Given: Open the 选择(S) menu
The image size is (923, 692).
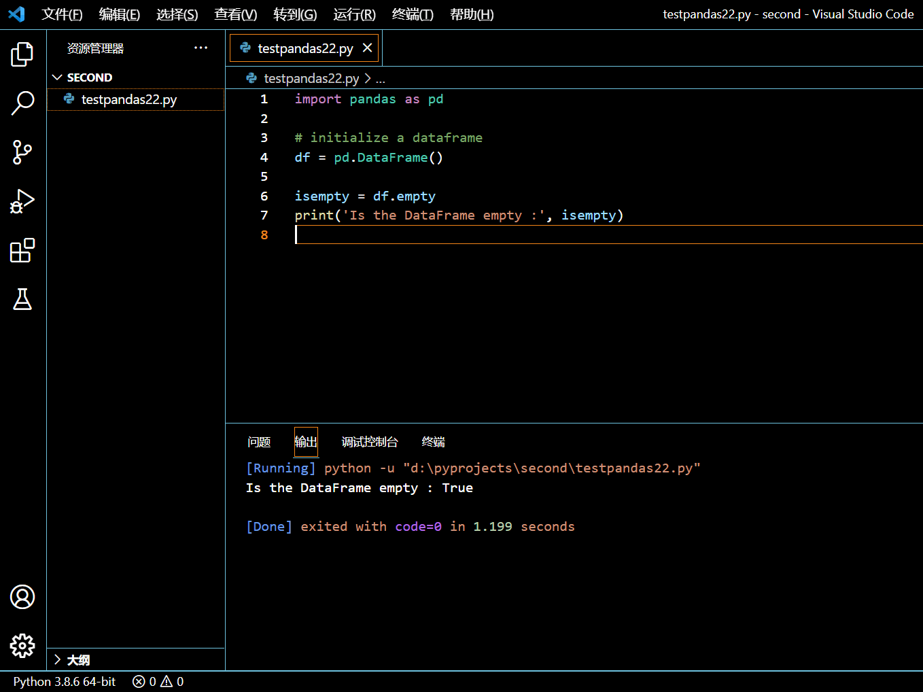Looking at the screenshot, I should (x=177, y=14).
